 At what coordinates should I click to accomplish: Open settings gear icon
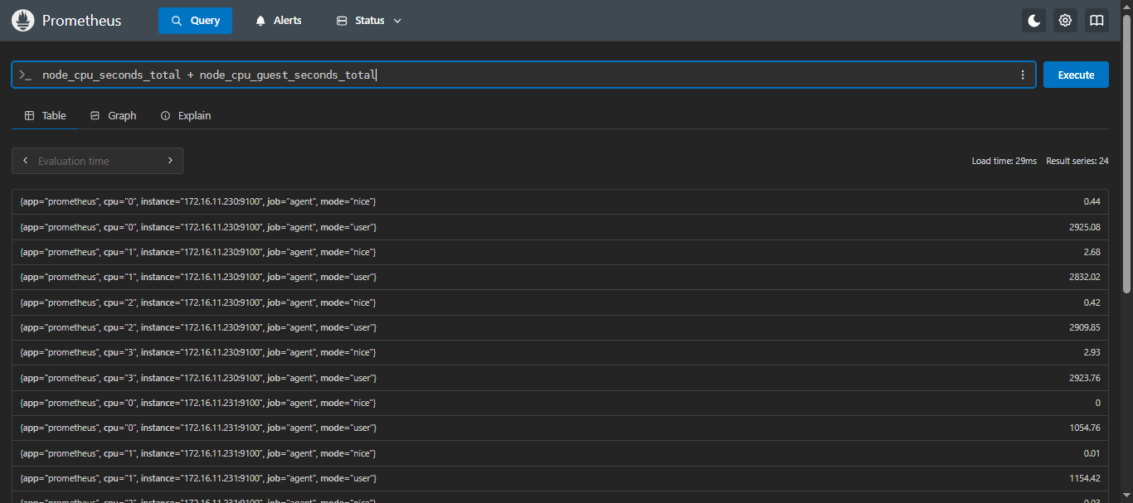click(1065, 21)
